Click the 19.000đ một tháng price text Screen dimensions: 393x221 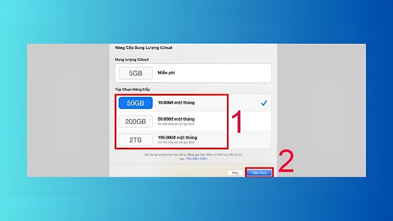[176, 103]
